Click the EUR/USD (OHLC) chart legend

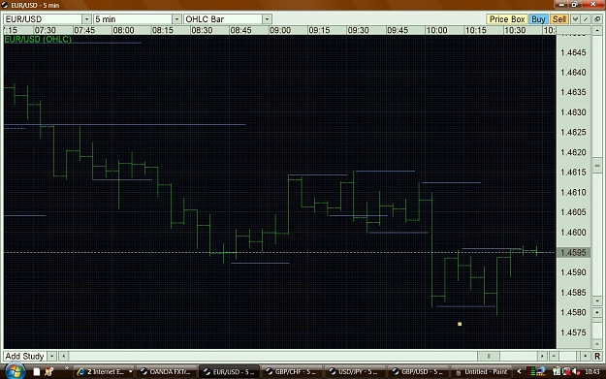[38, 40]
